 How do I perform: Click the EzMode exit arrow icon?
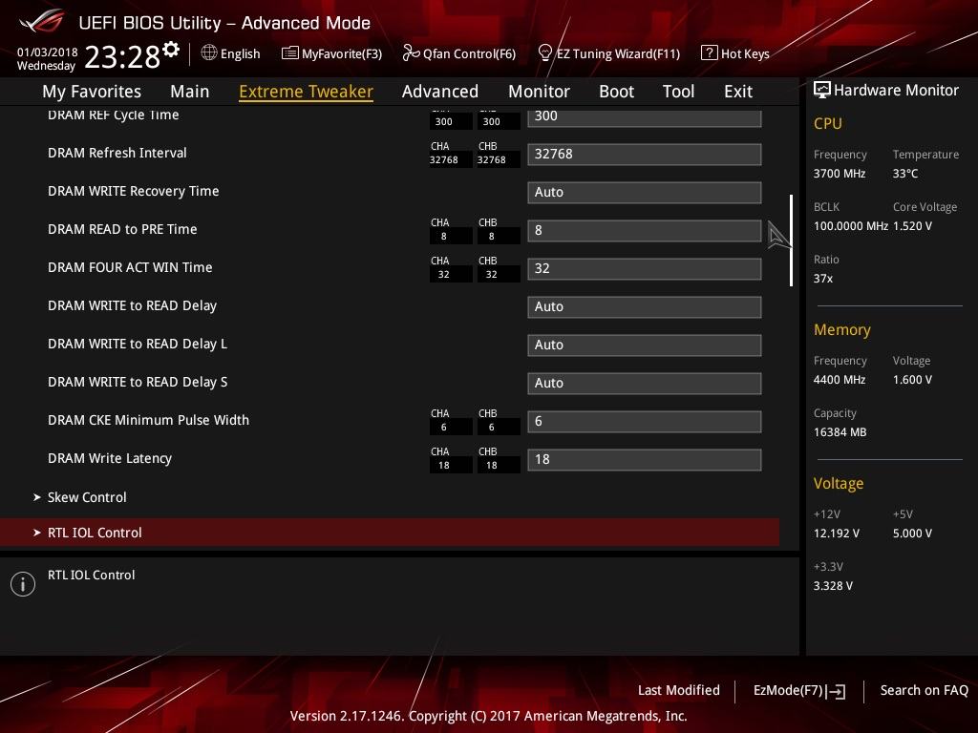(837, 691)
